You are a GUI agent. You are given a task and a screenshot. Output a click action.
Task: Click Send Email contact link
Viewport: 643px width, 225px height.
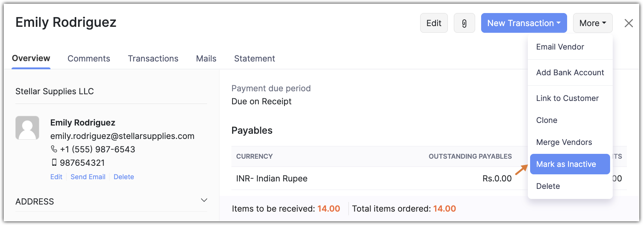(x=88, y=177)
